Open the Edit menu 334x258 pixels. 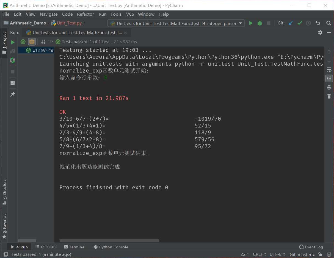[18, 14]
